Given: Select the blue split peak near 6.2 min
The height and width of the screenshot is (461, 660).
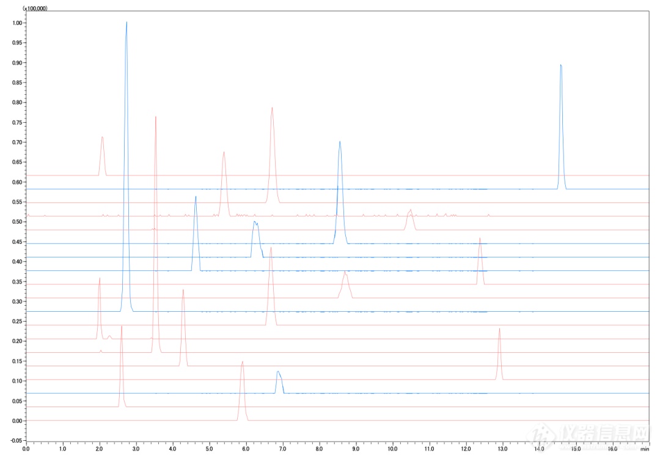Looking at the screenshot, I should point(255,223).
